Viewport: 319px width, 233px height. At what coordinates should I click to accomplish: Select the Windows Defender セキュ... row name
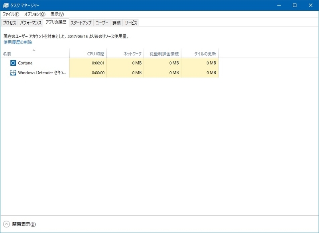(42, 73)
